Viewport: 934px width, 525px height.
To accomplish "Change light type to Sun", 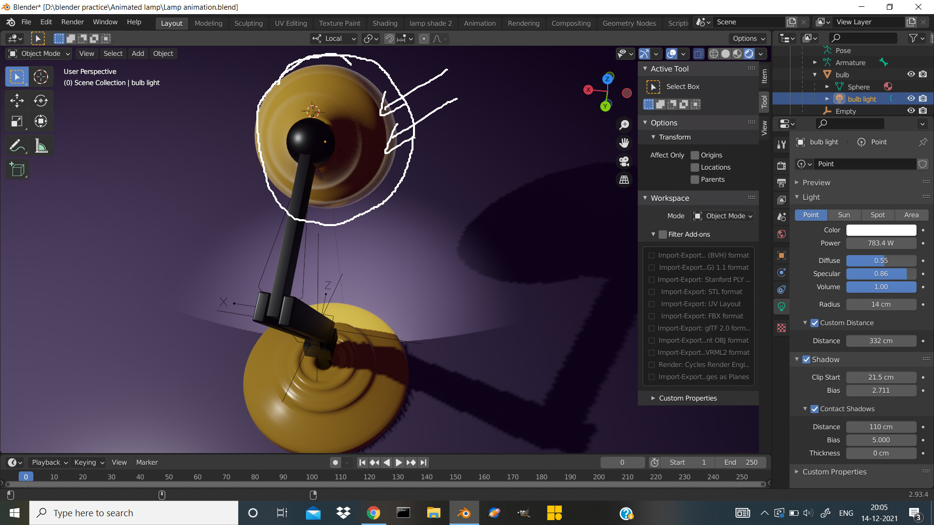I will click(844, 215).
